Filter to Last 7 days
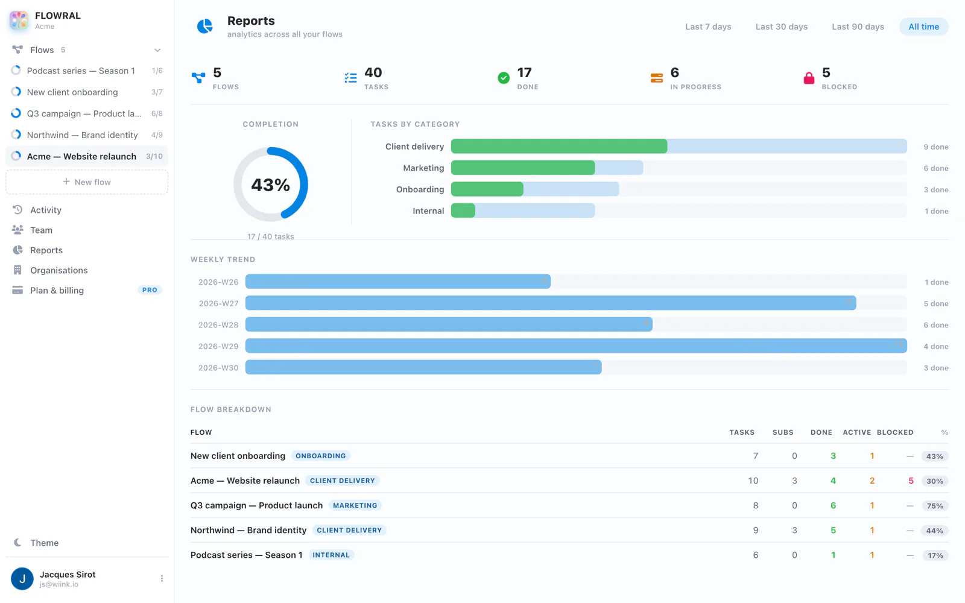The width and height of the screenshot is (965, 603). point(708,27)
